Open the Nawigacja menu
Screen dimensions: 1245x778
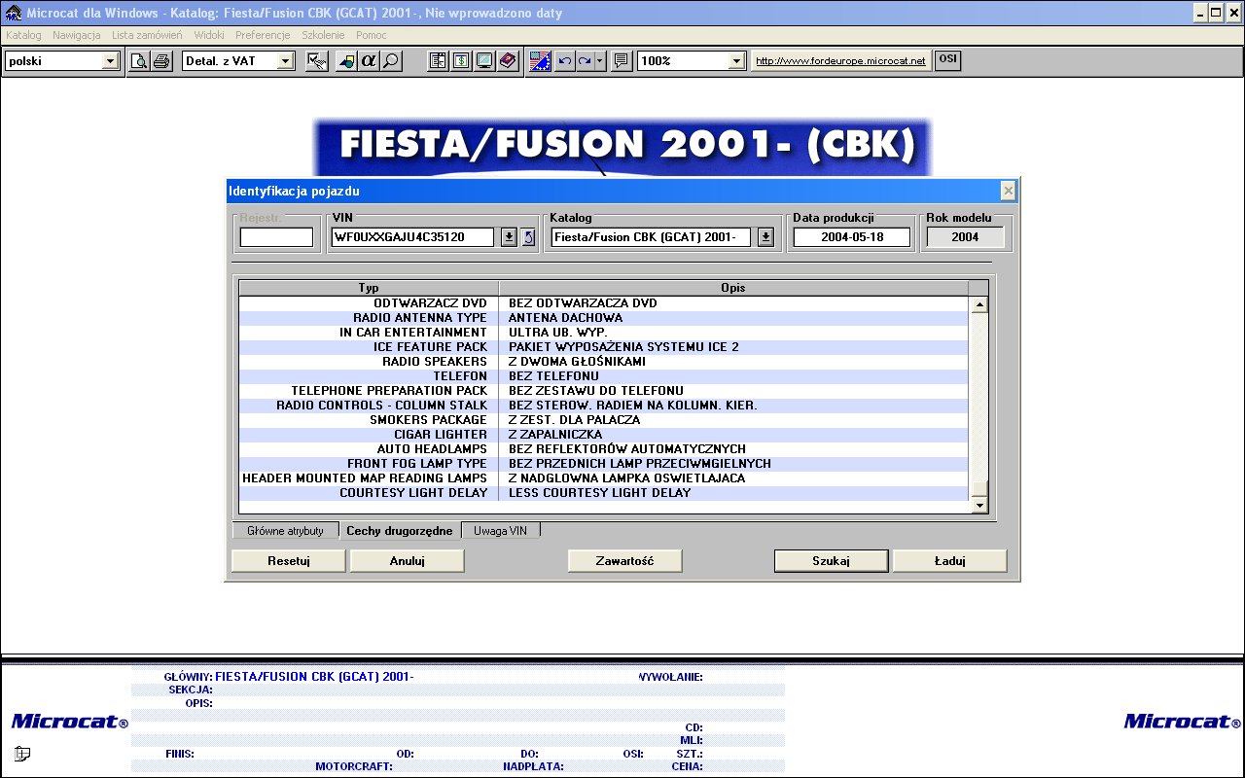[77, 35]
